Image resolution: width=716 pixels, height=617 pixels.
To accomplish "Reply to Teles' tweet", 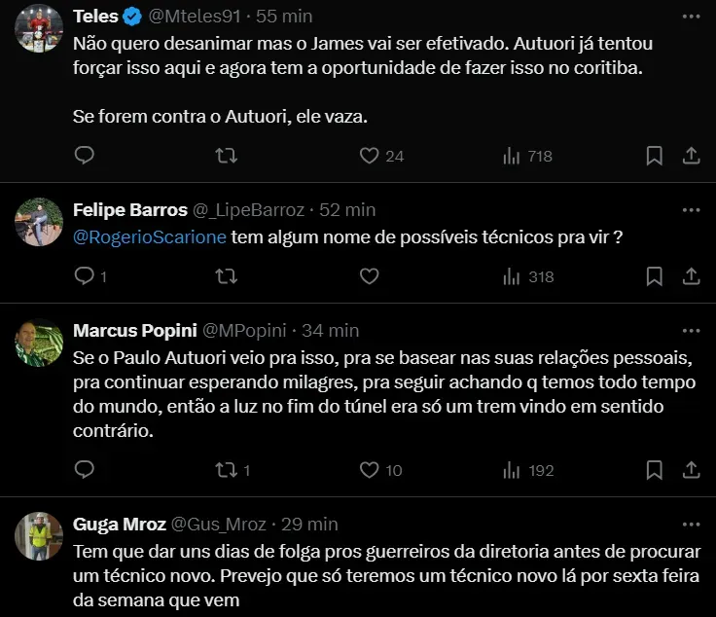I will click(85, 156).
